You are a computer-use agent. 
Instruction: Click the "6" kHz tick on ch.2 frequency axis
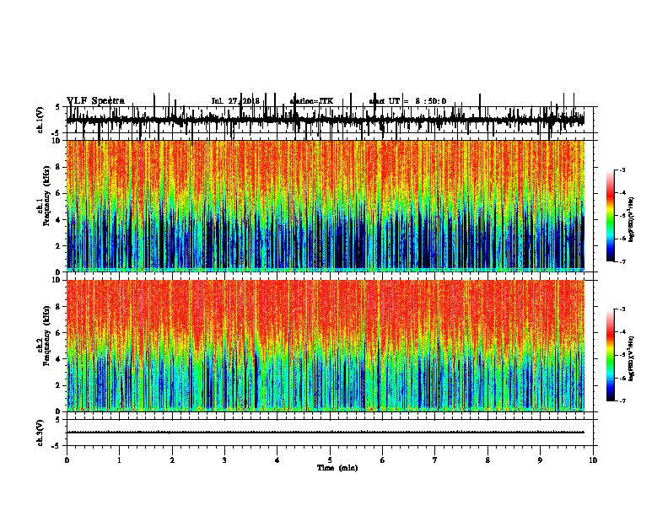[x=59, y=333]
